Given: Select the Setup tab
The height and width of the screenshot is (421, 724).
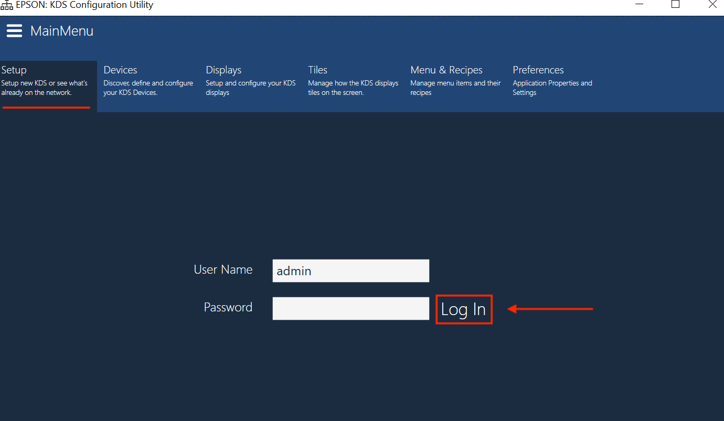Looking at the screenshot, I should 48,87.
